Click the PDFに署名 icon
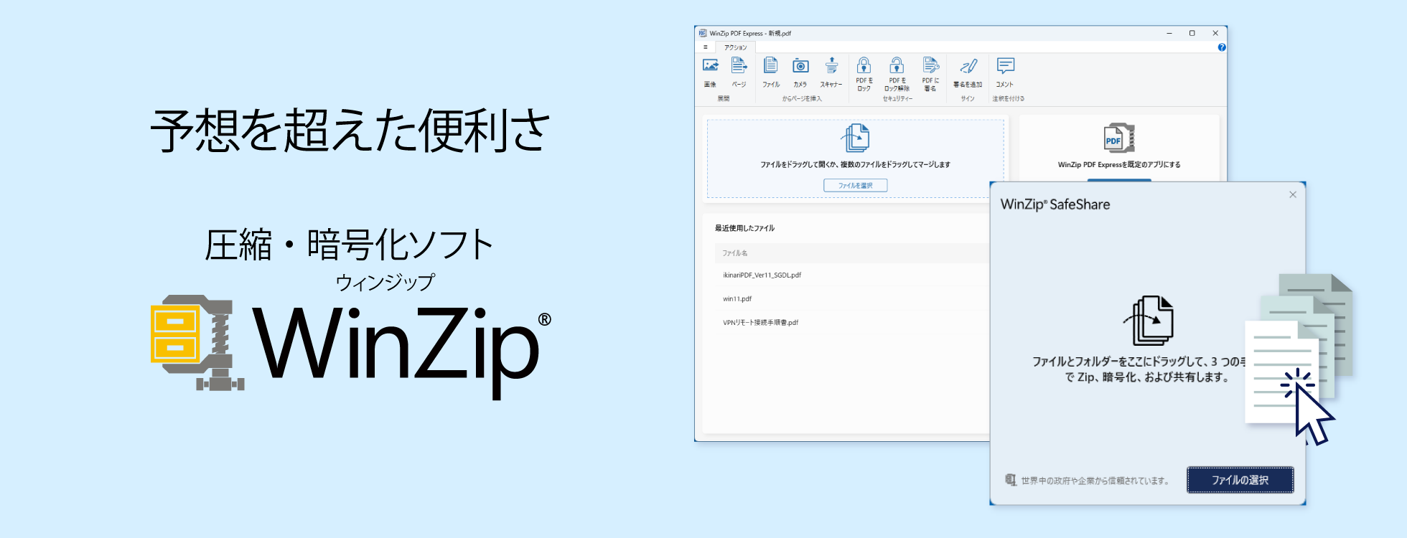The height and width of the screenshot is (538, 1407). pyautogui.click(x=930, y=66)
